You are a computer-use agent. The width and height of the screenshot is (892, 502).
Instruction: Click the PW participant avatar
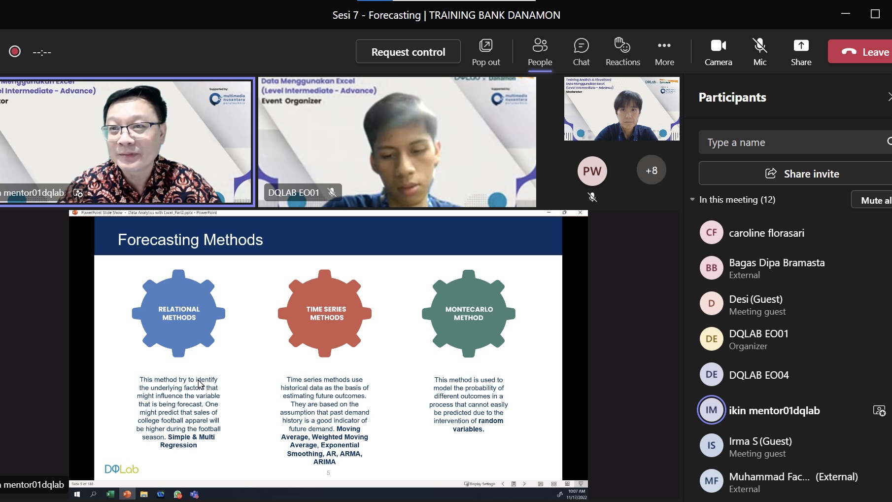(592, 171)
